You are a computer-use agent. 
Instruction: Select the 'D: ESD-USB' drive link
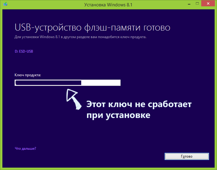[24, 51]
